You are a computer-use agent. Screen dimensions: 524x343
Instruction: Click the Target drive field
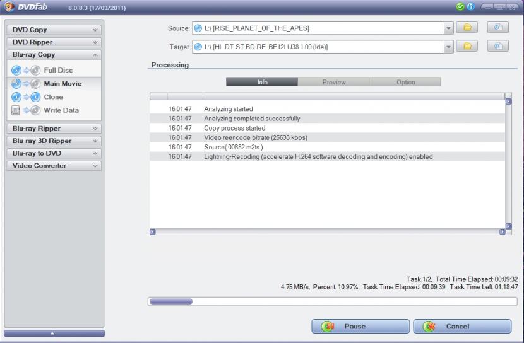click(318, 47)
